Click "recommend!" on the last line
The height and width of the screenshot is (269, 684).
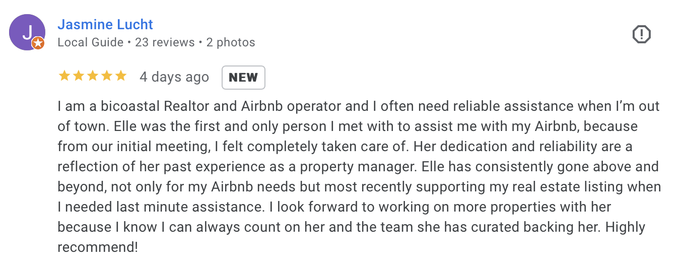coord(98,247)
